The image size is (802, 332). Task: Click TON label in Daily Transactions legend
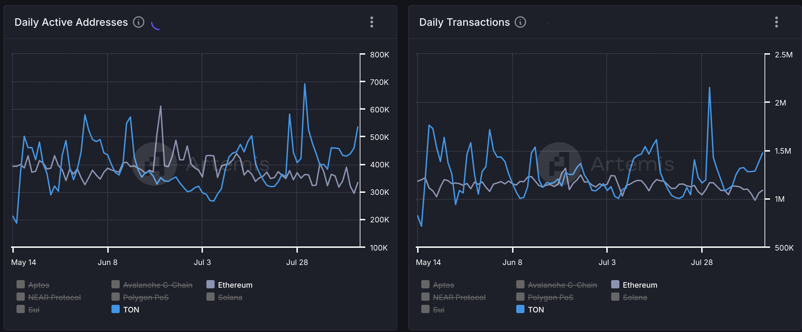click(x=536, y=310)
